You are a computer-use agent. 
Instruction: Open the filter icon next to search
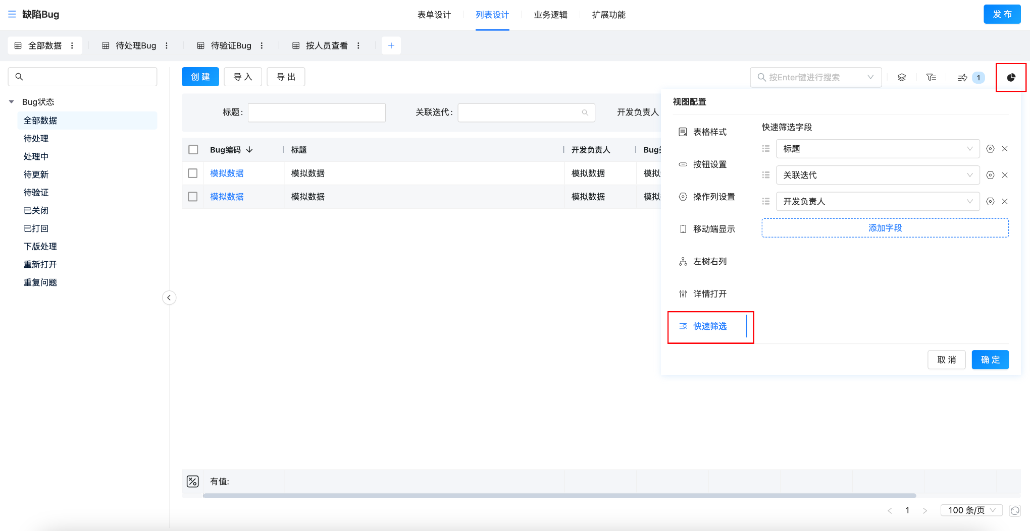coord(931,77)
